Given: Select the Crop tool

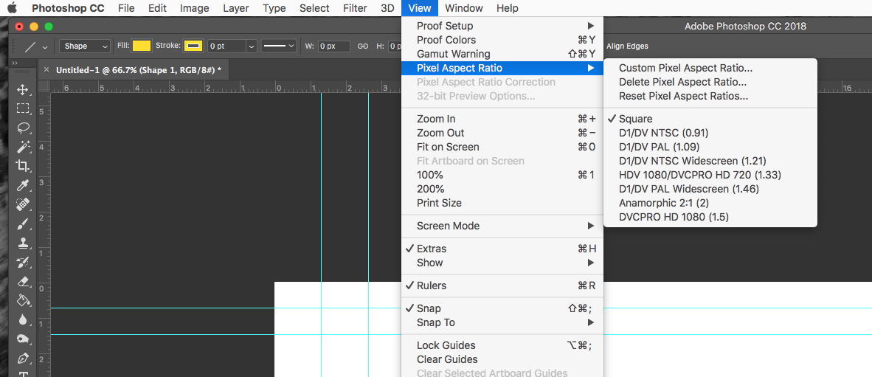Looking at the screenshot, I should (23, 166).
